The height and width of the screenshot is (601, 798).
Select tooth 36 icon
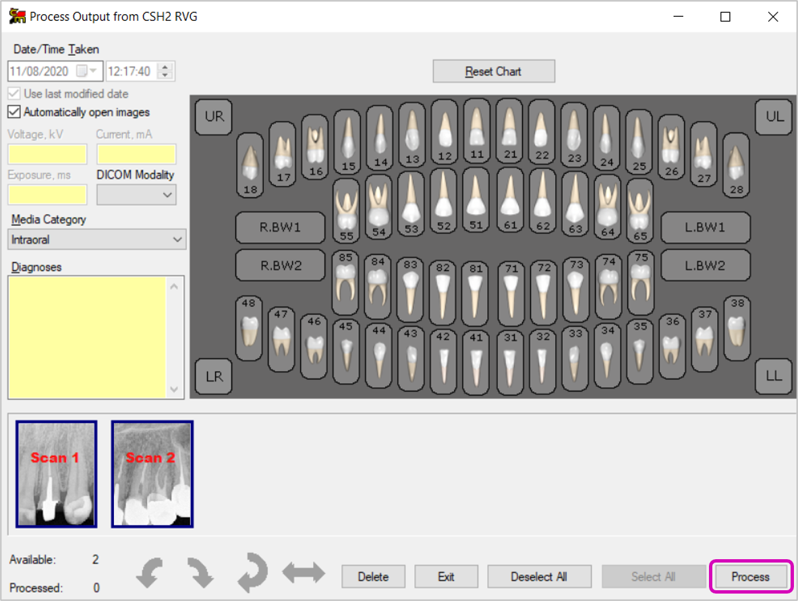click(x=673, y=347)
